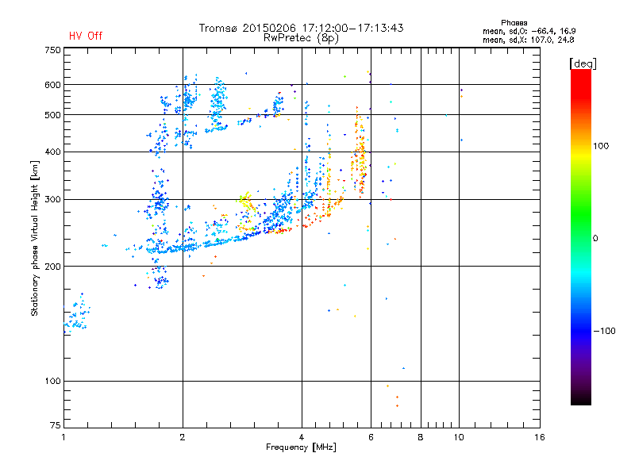This screenshot has width=635, height=476.
Task: Select the 'mean, sd,X: 107.0, 24.8' line
Action: (x=528, y=40)
